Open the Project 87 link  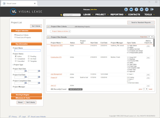pos(54,78)
